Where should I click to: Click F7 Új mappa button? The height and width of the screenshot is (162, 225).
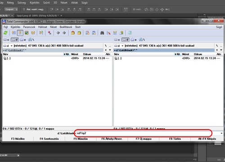click(x=144, y=139)
